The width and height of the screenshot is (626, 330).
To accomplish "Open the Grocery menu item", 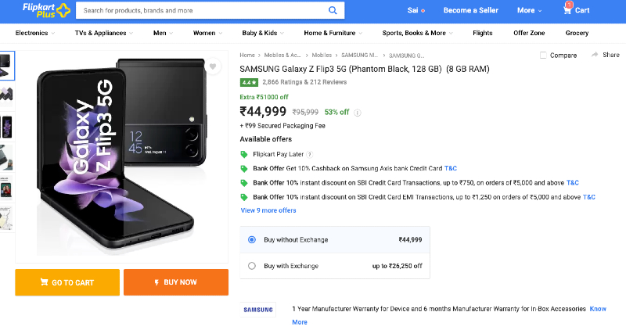I will click(x=577, y=34).
